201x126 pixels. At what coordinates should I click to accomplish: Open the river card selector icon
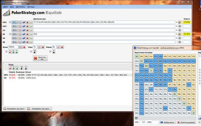59,47
